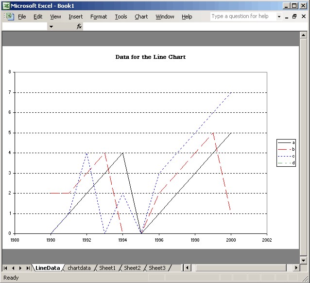Screen dimensions: 310x283
Task: Switch to the Sheet2 tab
Action: 132,268
